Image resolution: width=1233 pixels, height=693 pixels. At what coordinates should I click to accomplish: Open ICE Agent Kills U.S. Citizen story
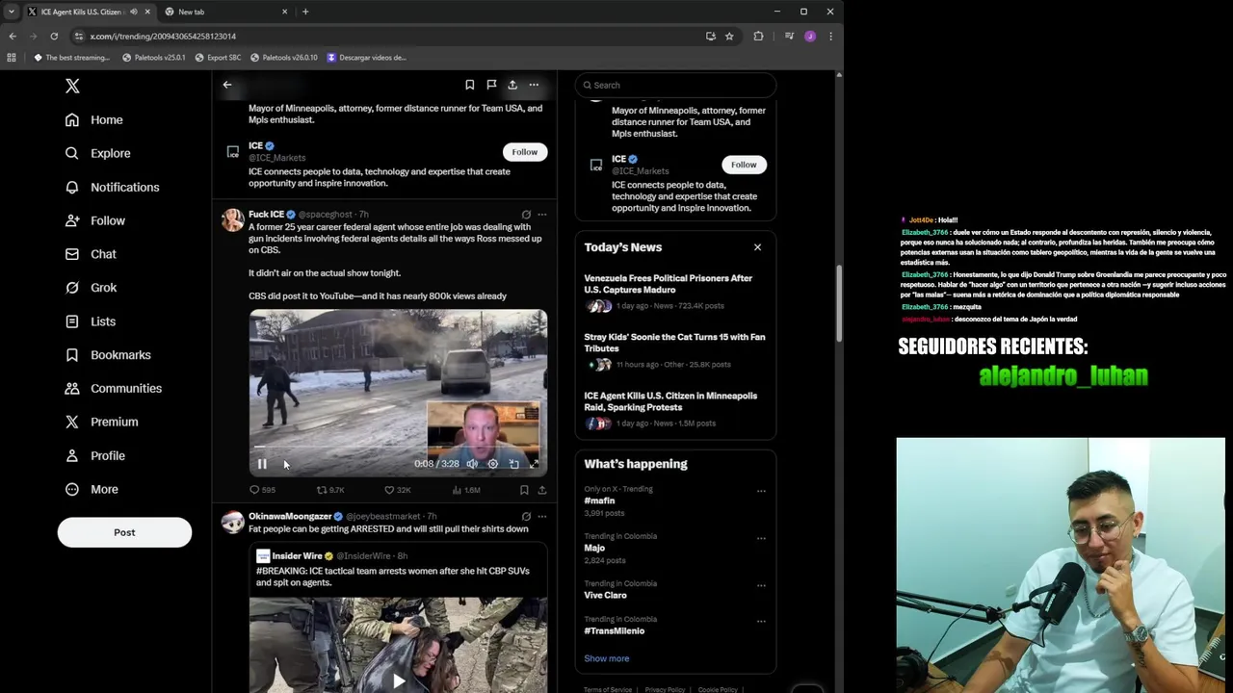tap(675, 409)
